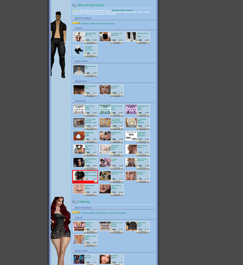Click Buy now under the gold watch item

[116, 182]
